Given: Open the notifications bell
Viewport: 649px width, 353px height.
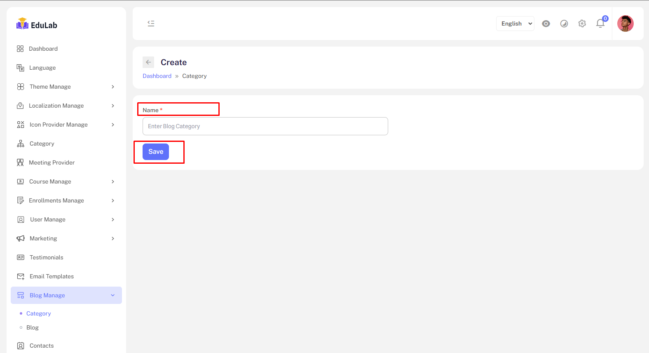Looking at the screenshot, I should (600, 24).
